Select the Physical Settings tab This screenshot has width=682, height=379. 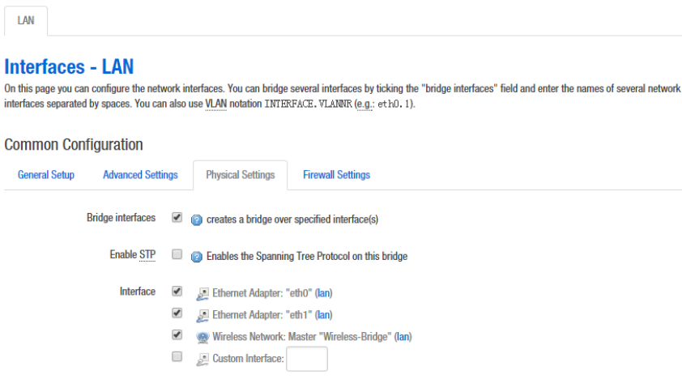coord(241,175)
